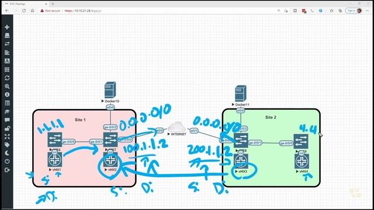Open the speech bubble sidebar icon
Viewport: 374px width, 210px height.
(7, 120)
